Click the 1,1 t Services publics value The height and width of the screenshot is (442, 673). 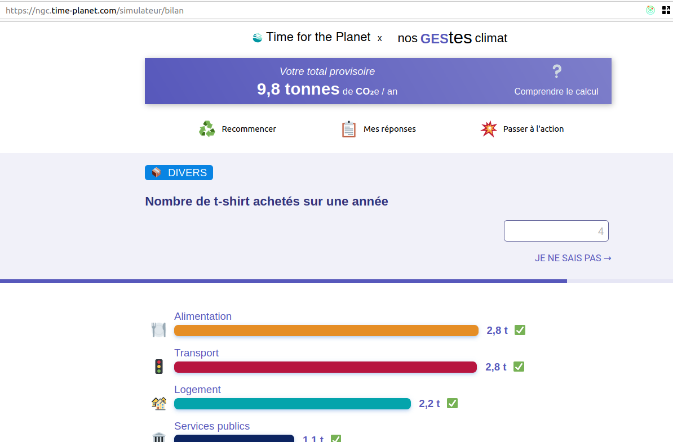pos(313,439)
